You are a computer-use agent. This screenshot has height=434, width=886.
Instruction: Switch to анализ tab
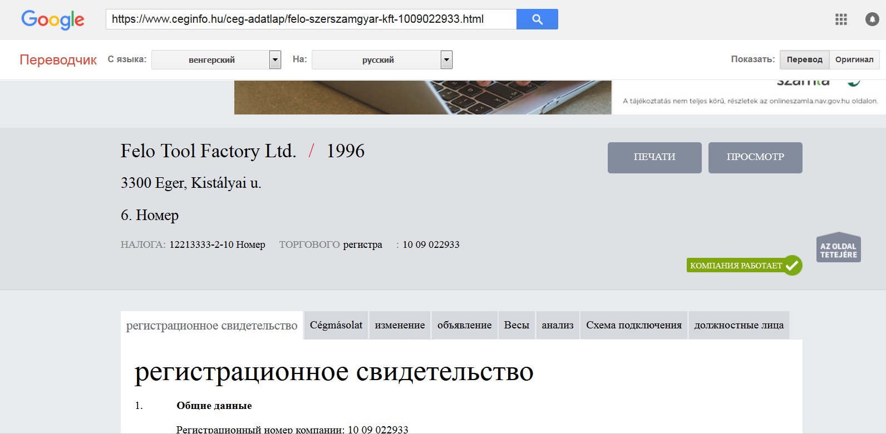pyautogui.click(x=558, y=325)
